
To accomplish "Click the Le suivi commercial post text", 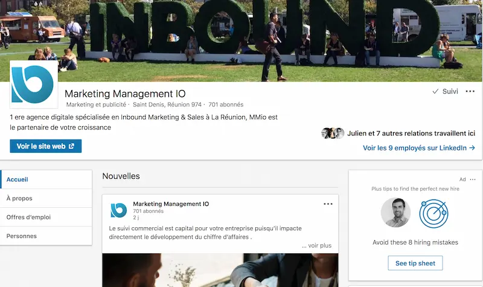I will (x=205, y=233).
